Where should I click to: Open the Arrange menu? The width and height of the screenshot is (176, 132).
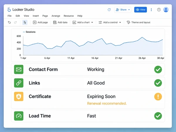[x=56, y=16]
